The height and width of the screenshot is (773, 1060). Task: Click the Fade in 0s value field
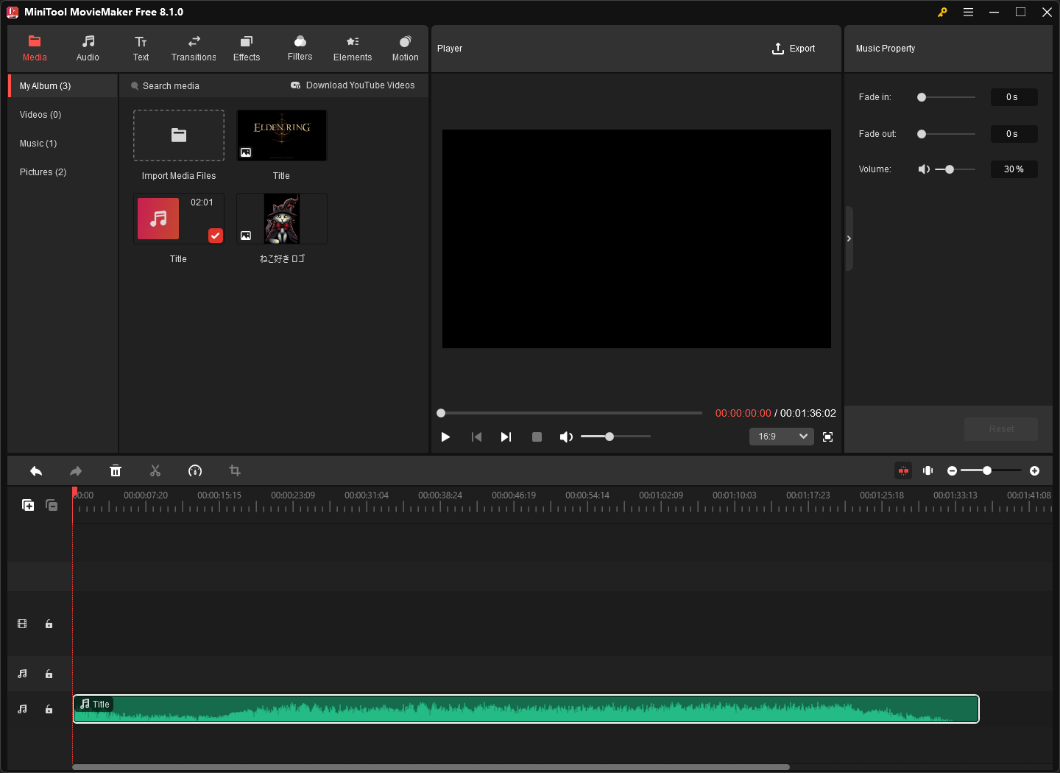(x=1014, y=97)
